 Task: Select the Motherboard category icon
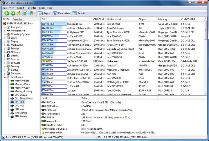(x=8, y=31)
